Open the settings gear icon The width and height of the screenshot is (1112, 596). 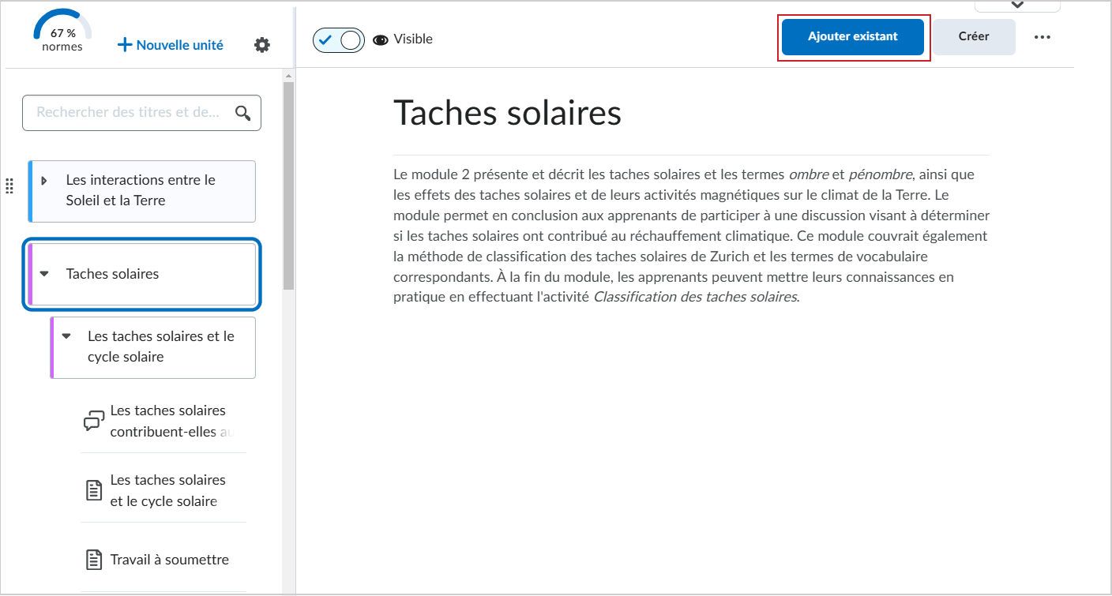point(262,45)
